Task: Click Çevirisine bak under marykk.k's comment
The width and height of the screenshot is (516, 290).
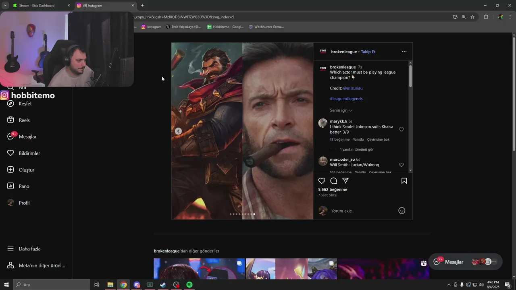Action: 378,139
